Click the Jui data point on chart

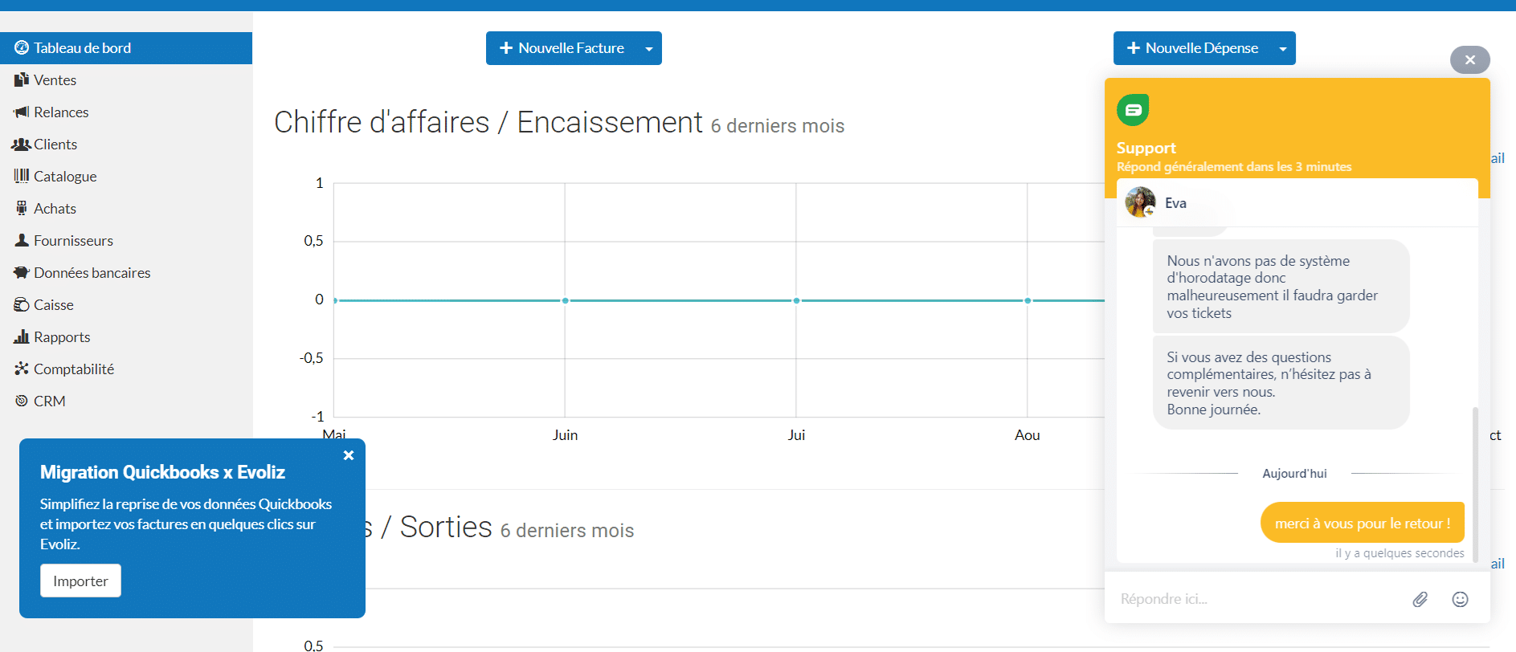coord(796,300)
